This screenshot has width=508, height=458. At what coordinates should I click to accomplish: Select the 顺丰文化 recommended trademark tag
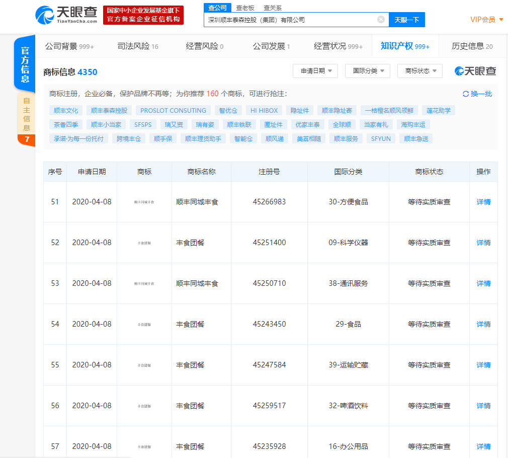tap(66, 110)
